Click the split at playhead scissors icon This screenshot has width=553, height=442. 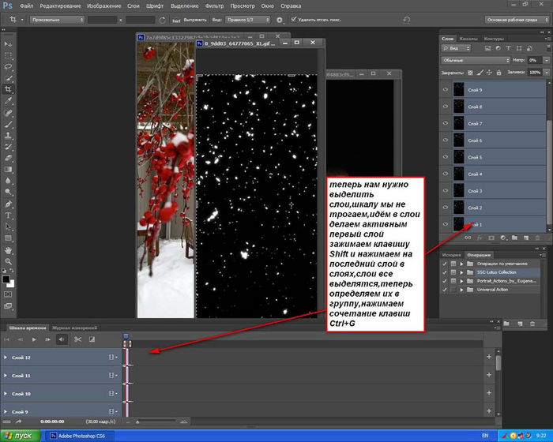coord(77,339)
